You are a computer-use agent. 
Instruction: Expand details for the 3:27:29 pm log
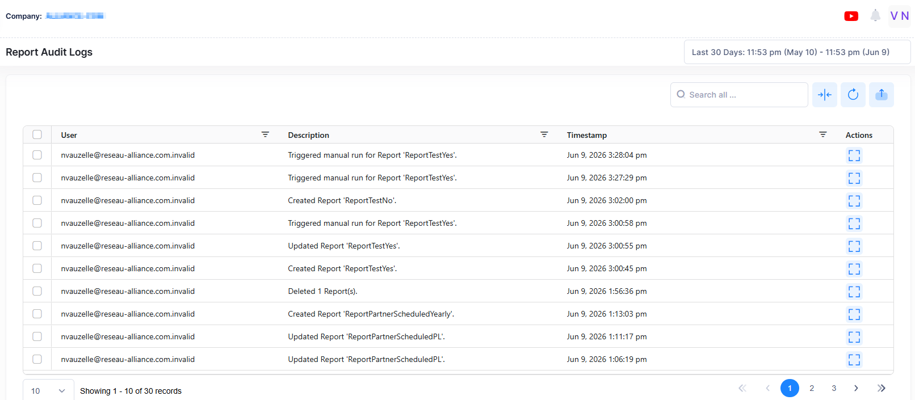[854, 178]
